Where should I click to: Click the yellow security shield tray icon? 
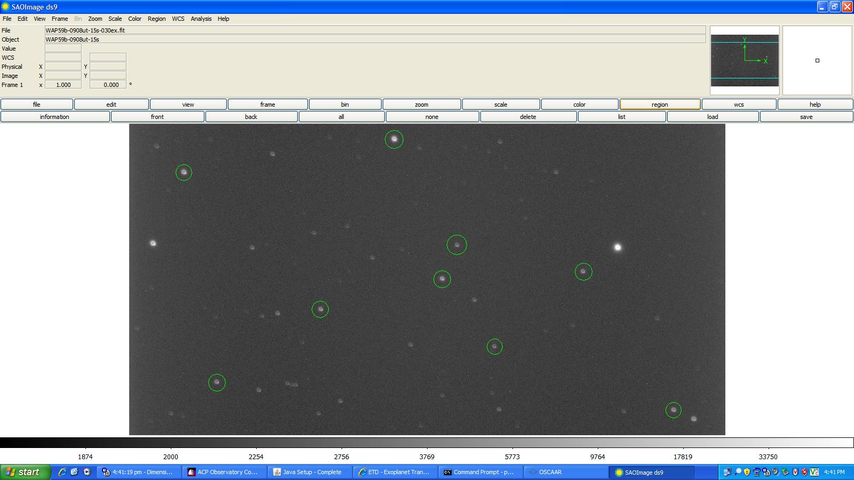coord(747,472)
